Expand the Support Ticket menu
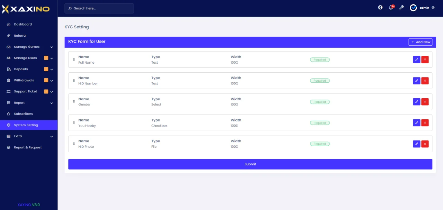Screen dimensions: 443x210 (29, 91)
